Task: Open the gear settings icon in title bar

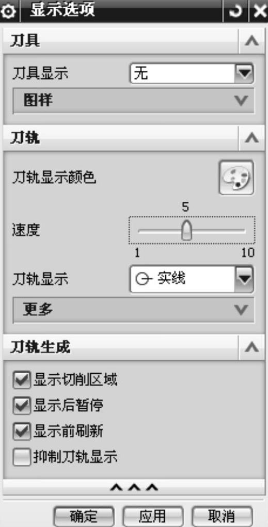Action: pos(8,12)
